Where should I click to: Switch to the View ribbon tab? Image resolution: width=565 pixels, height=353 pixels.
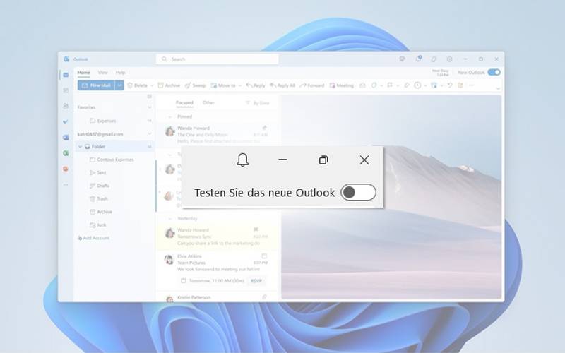click(x=102, y=73)
